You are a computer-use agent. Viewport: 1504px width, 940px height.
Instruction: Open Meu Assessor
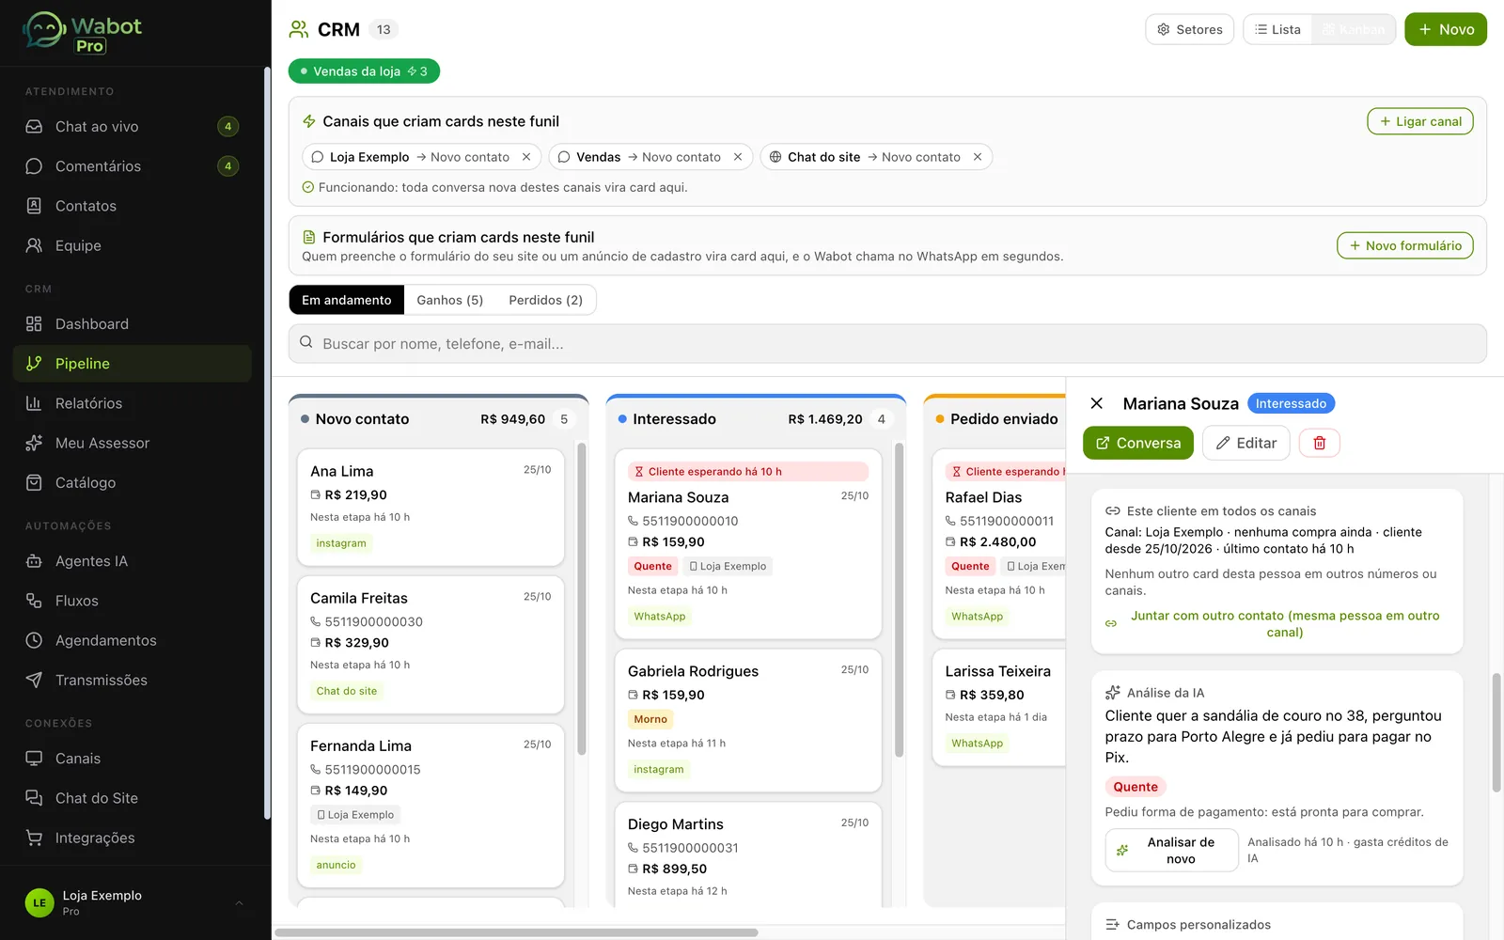132,443
